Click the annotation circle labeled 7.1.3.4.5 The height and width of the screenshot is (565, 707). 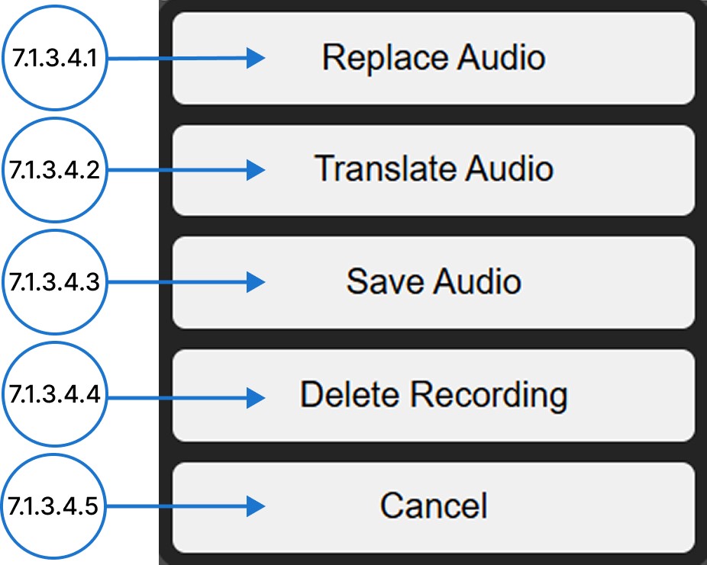(54, 505)
